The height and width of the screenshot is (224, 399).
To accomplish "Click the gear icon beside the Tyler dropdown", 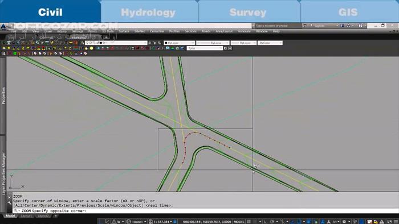I will point(225,48).
